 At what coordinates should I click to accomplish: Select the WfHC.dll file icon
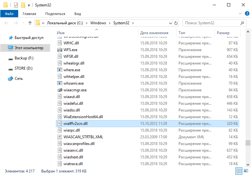point(60,43)
